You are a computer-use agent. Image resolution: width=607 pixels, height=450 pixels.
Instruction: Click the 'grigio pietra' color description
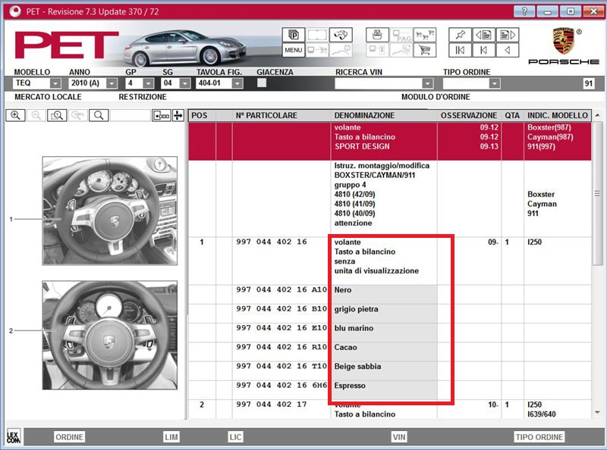pos(357,309)
